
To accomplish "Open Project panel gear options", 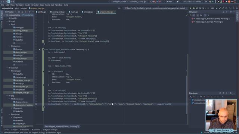I will click(x=30, y=12).
